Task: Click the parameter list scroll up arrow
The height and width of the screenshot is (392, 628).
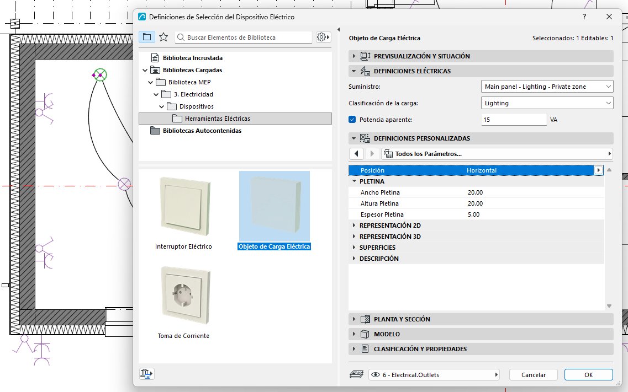Action: (609, 170)
